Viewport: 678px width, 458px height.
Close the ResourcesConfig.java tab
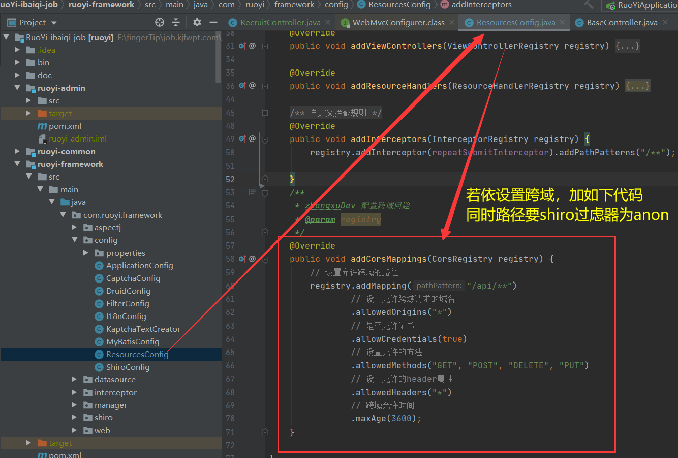coord(562,22)
